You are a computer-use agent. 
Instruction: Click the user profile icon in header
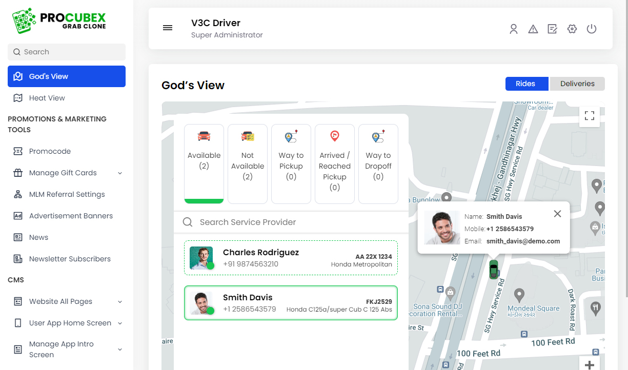click(514, 29)
